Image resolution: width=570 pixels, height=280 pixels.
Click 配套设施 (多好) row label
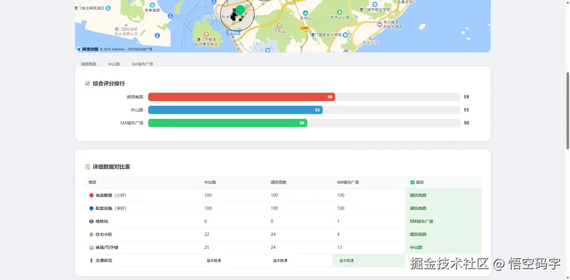coord(111,208)
